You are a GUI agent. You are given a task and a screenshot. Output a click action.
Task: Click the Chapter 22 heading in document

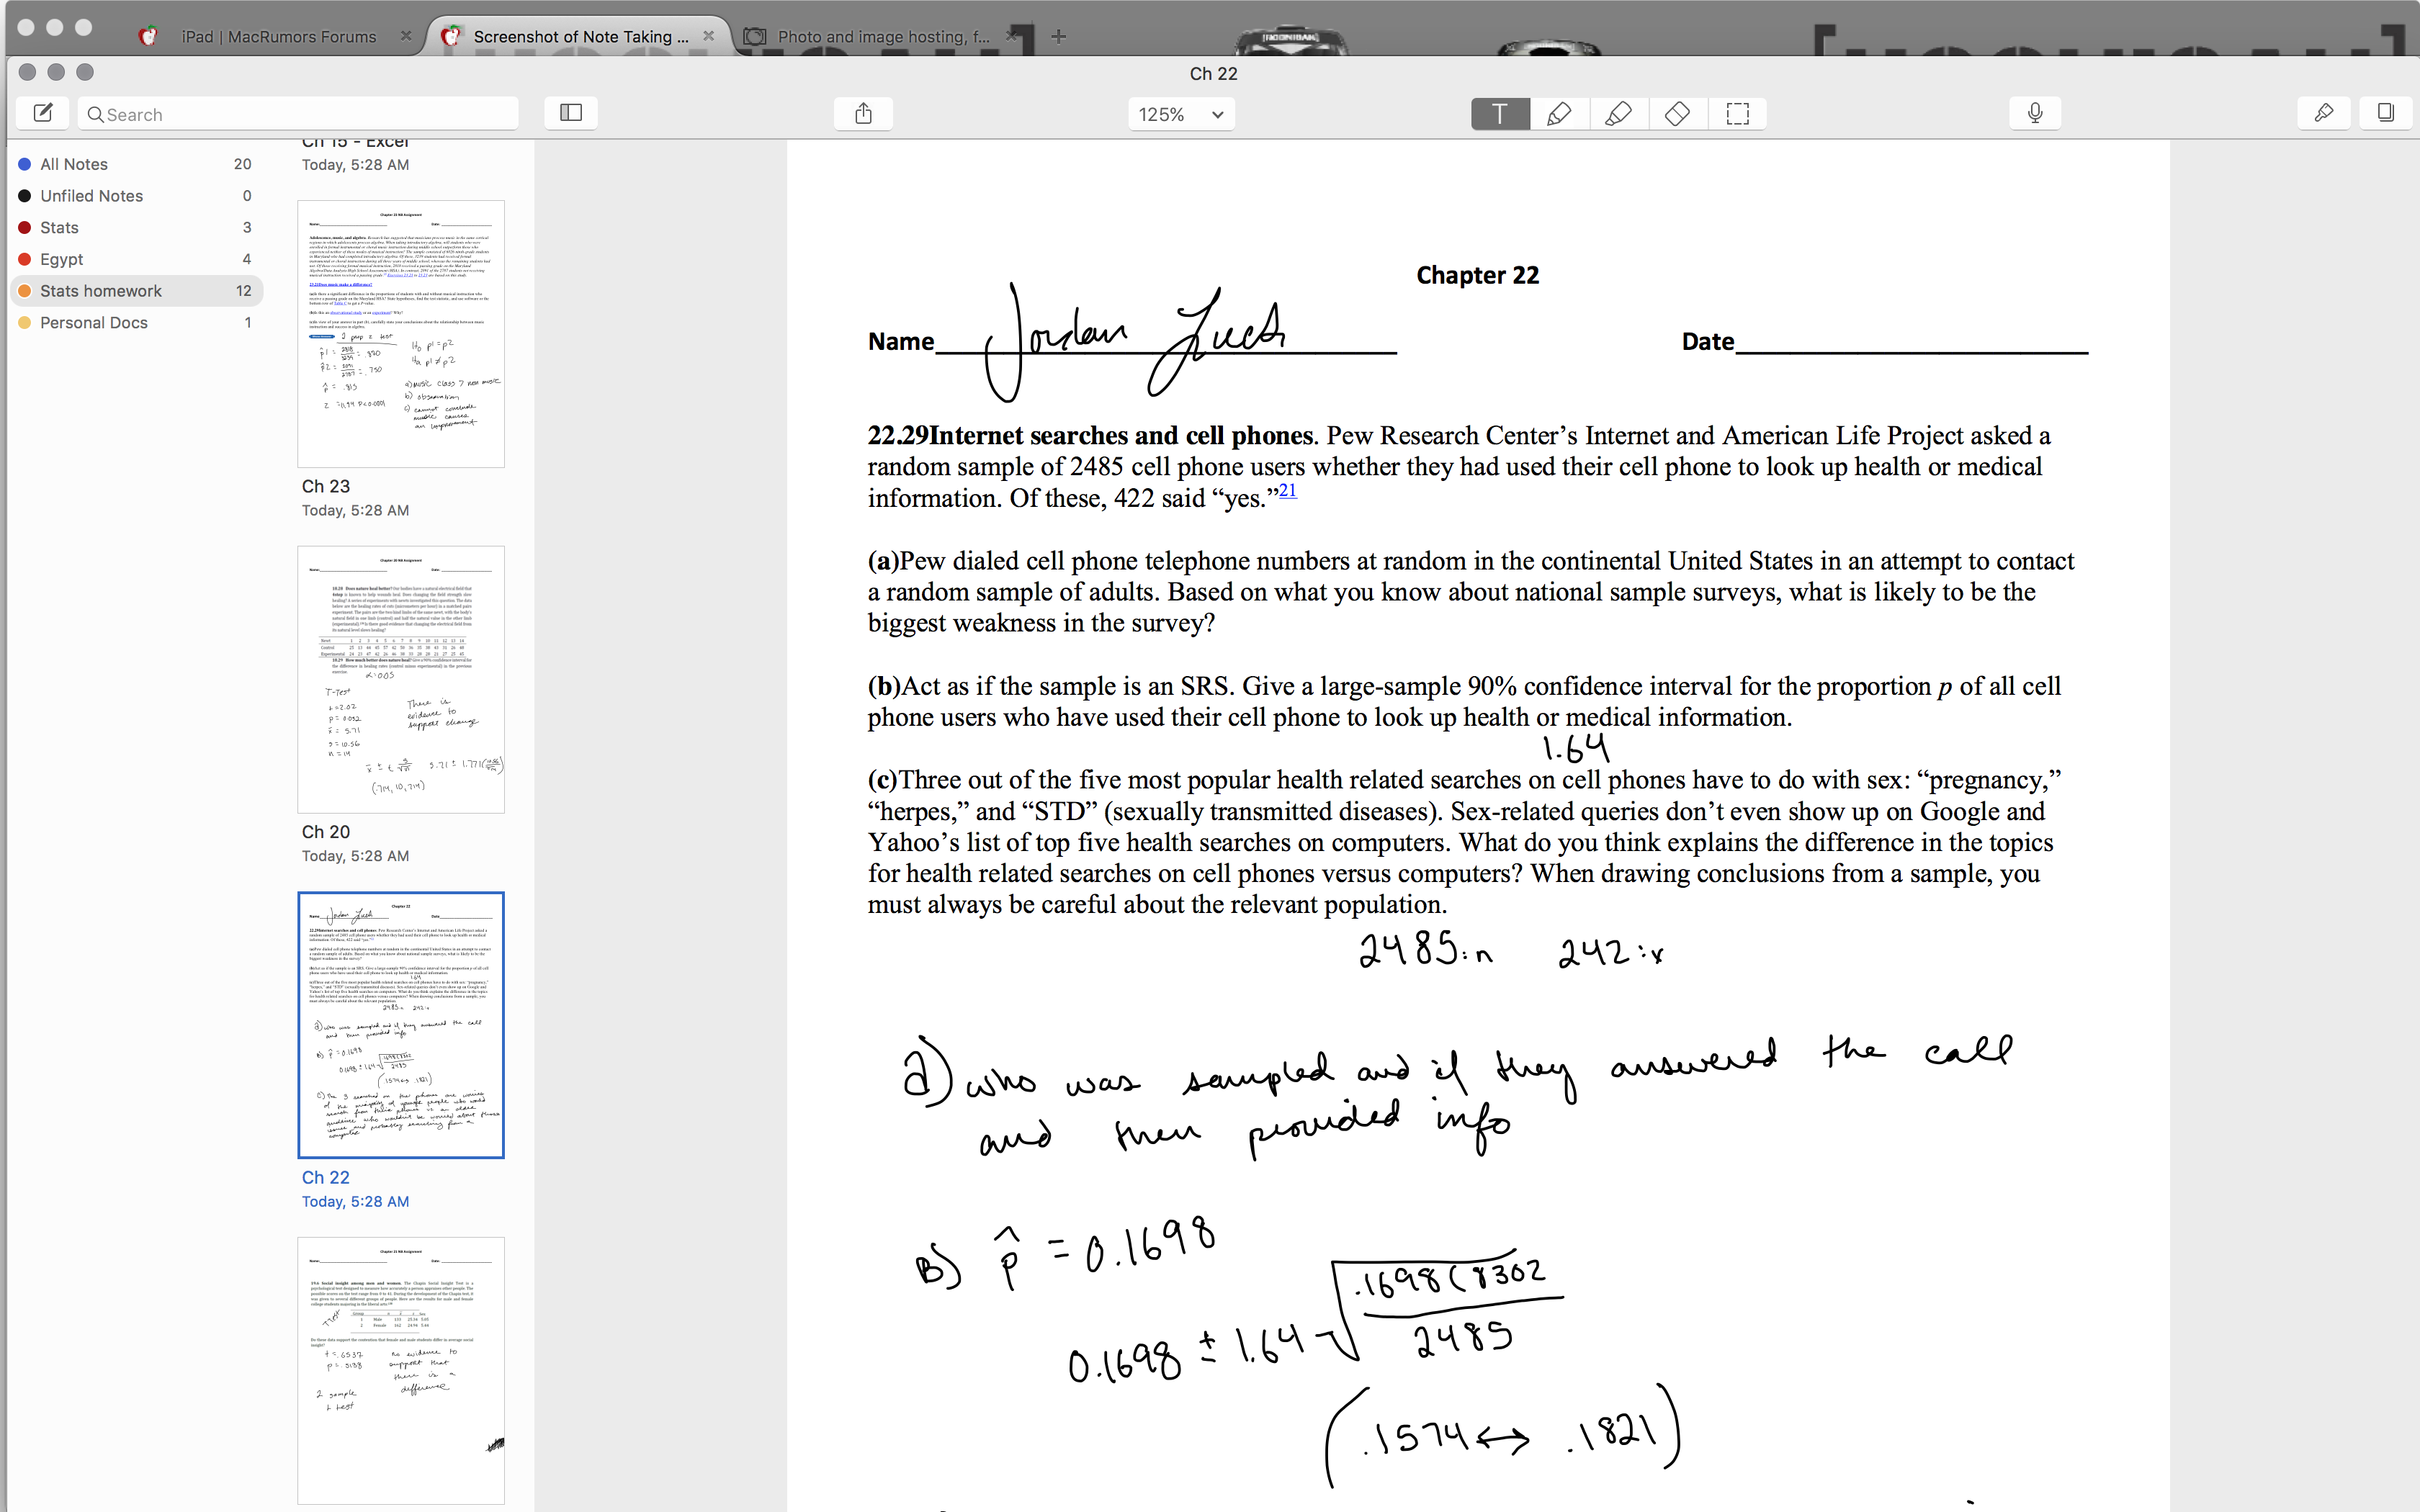[x=1477, y=275]
